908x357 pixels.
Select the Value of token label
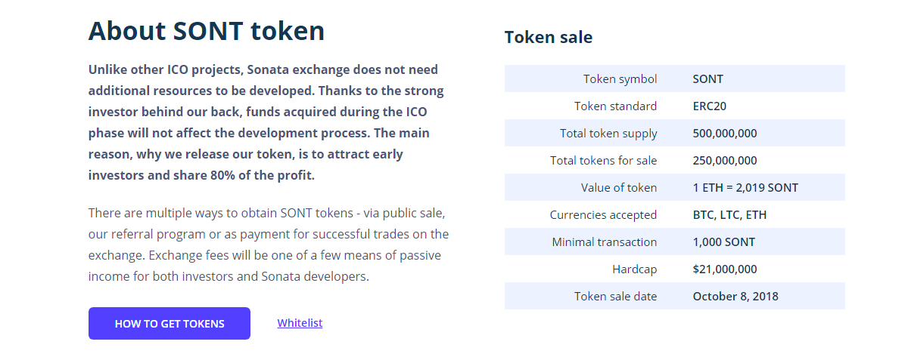coord(619,188)
